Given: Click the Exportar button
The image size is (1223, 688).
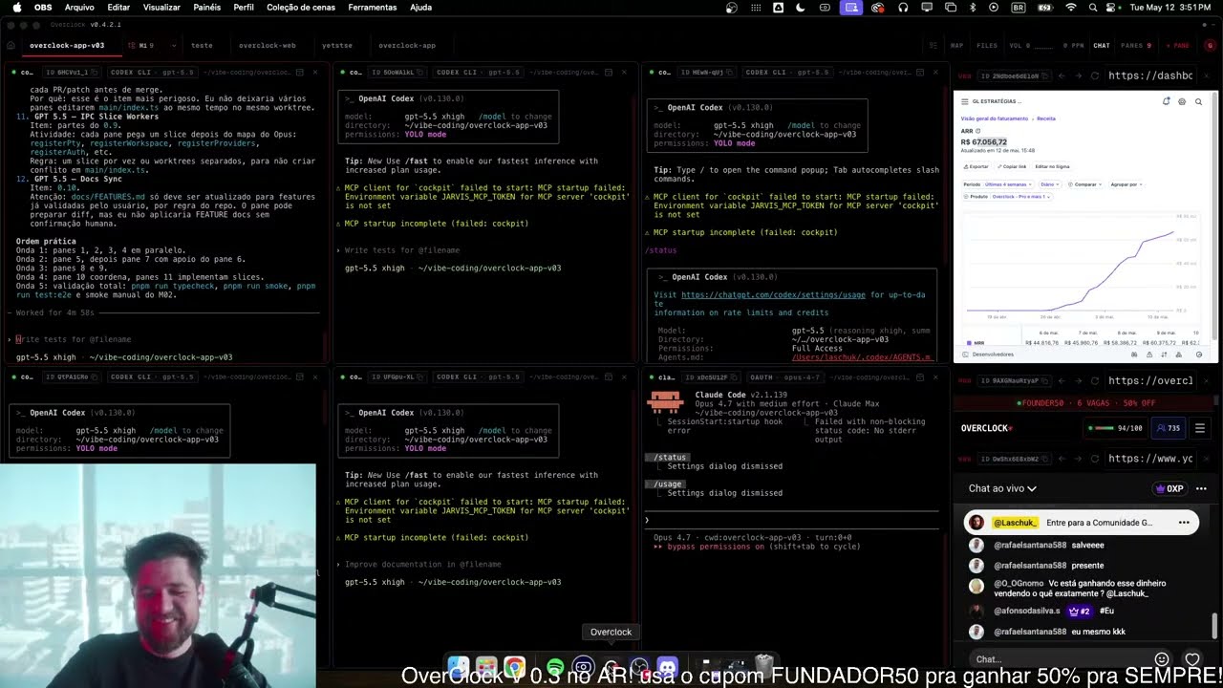Looking at the screenshot, I should point(976,166).
